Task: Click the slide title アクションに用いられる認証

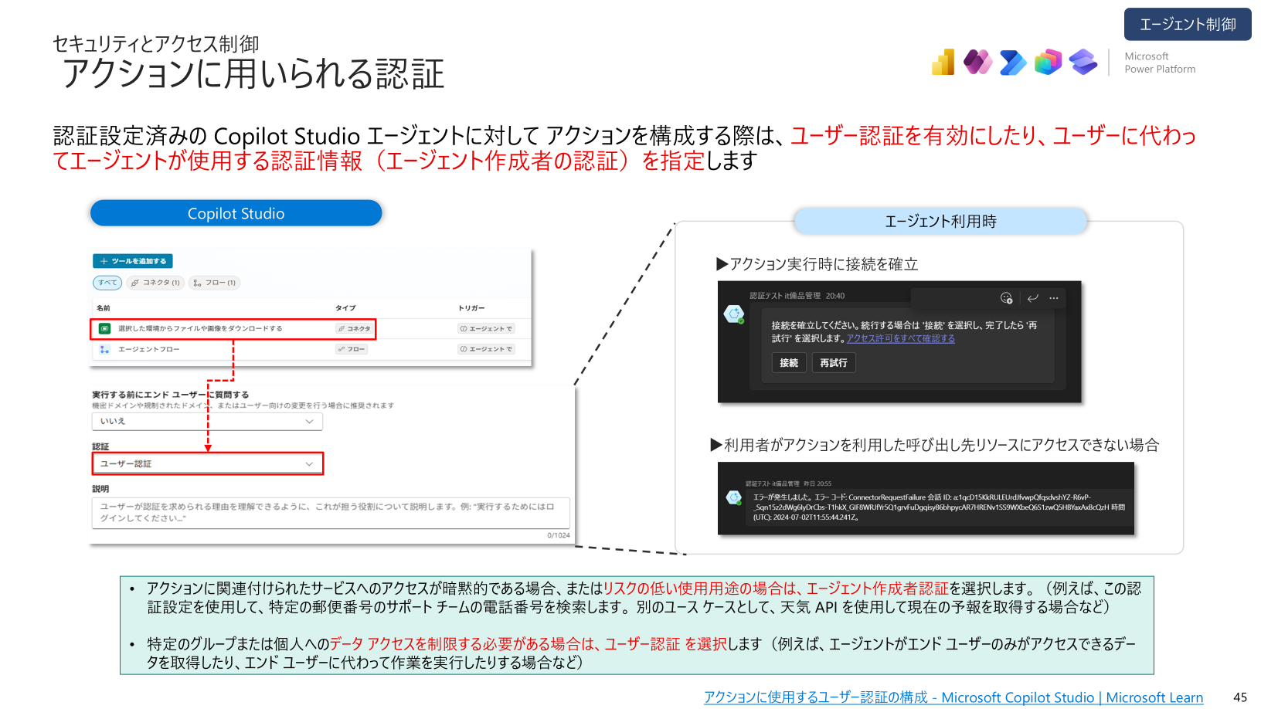Action: click(x=253, y=74)
